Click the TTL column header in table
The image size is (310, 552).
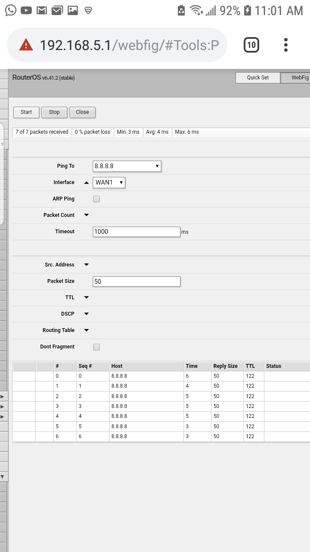tap(254, 366)
